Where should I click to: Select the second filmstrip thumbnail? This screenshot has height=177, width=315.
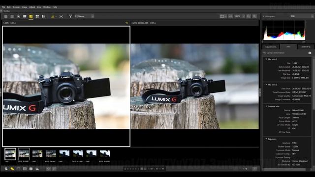pos(24,154)
